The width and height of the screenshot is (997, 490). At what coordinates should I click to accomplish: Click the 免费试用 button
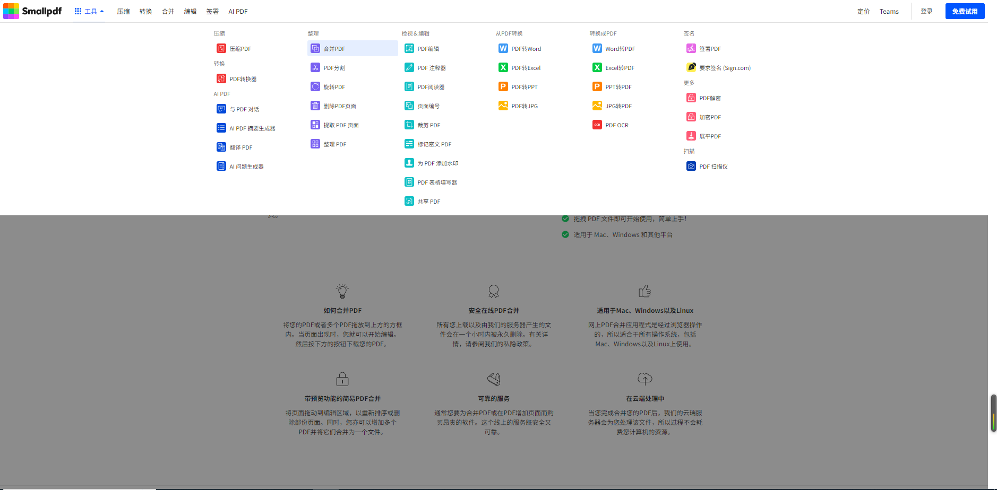pyautogui.click(x=965, y=11)
